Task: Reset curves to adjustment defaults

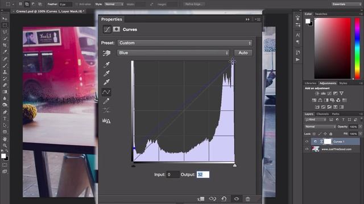Action: point(224,199)
